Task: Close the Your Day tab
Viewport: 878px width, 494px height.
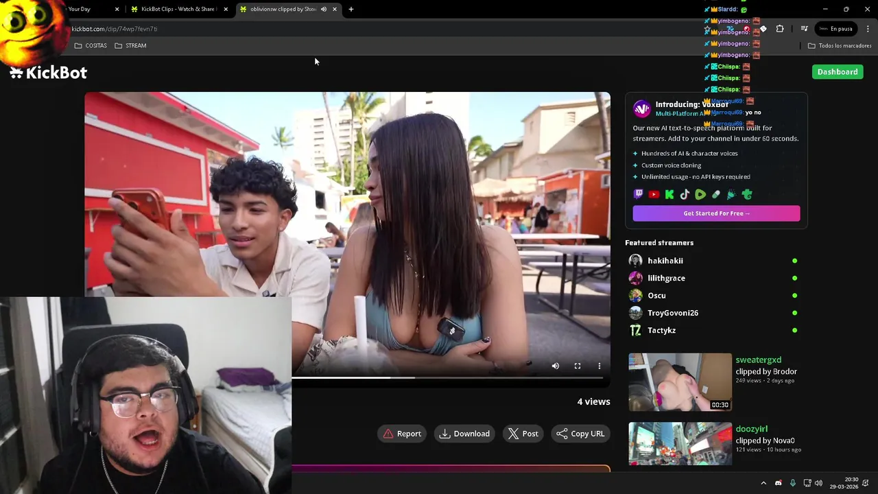Action: click(117, 9)
